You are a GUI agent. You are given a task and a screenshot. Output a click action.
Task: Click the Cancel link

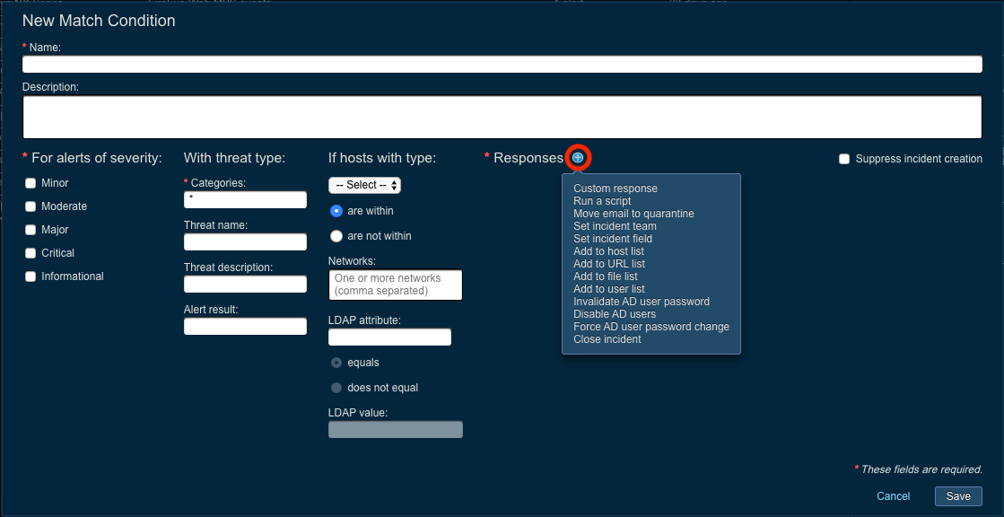pyautogui.click(x=893, y=496)
